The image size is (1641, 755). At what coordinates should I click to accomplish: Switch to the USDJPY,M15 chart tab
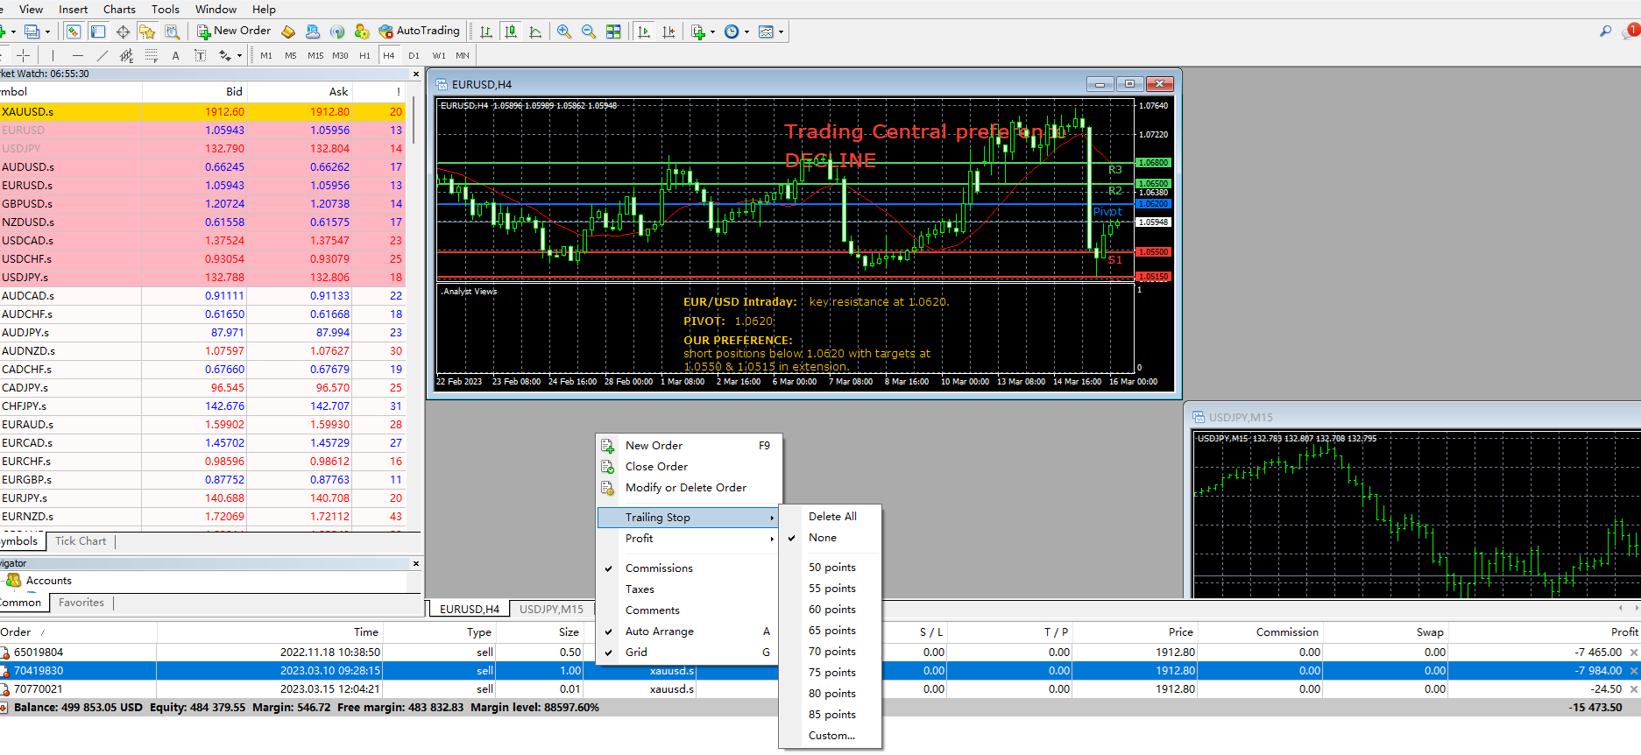551,609
